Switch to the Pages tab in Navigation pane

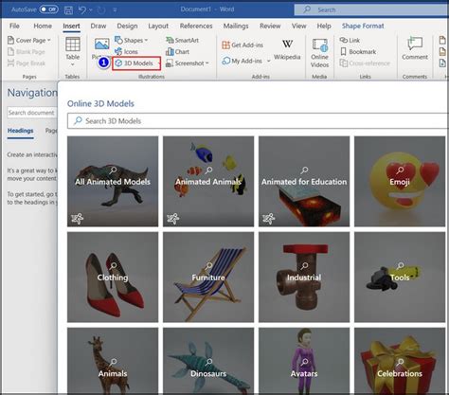click(x=51, y=131)
